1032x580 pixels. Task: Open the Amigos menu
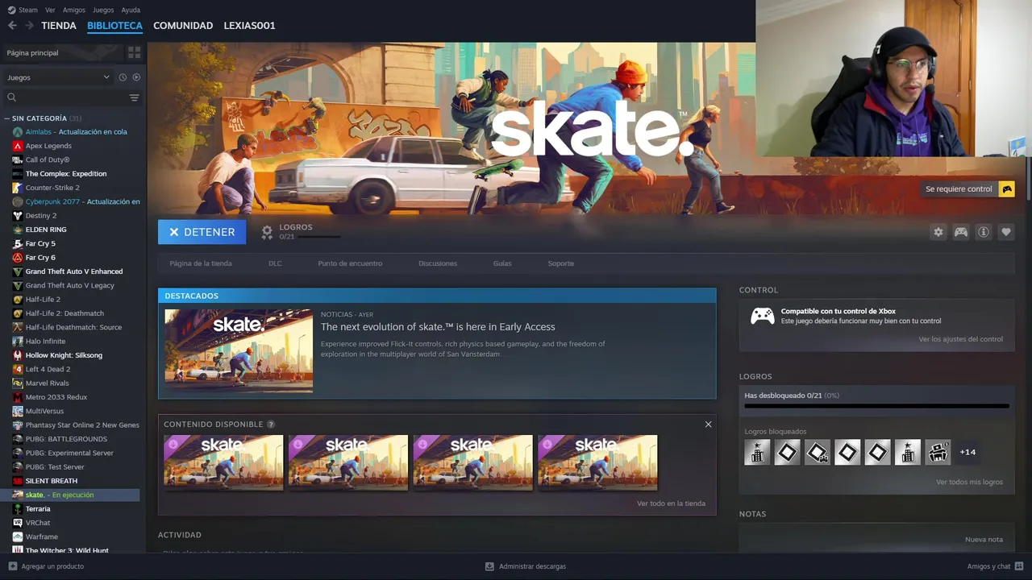(x=74, y=10)
